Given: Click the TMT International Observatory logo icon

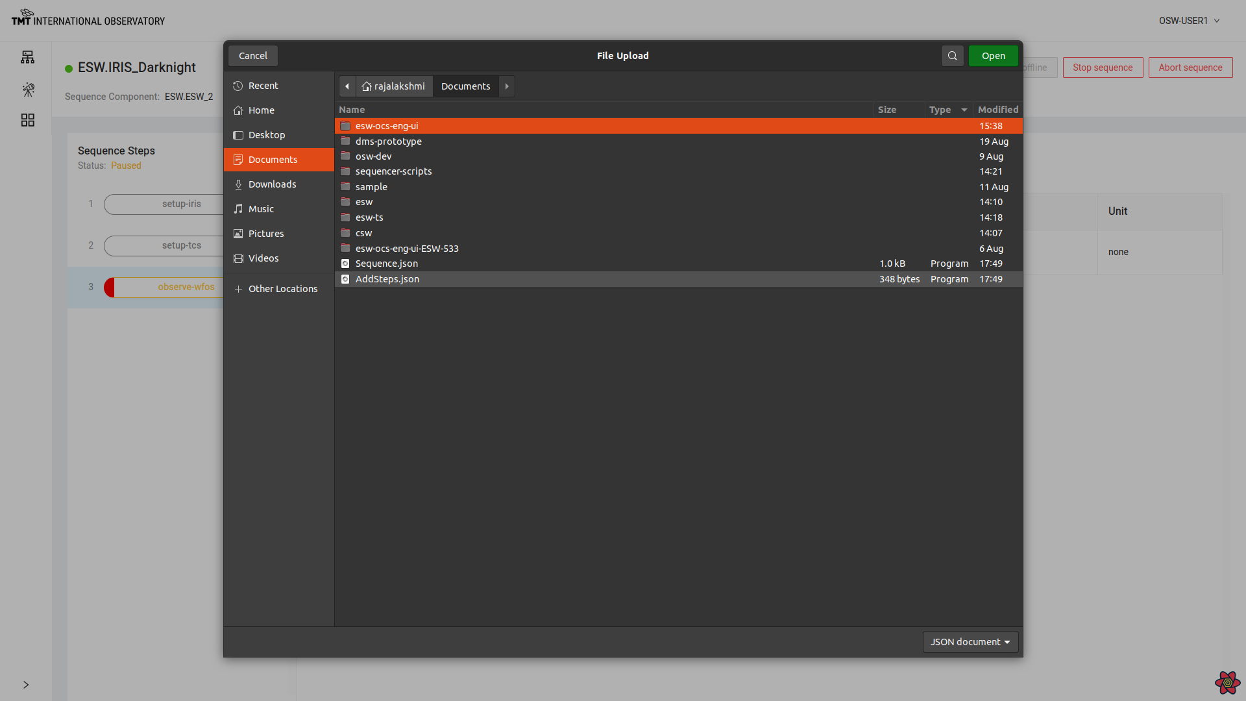Looking at the screenshot, I should [27, 12].
